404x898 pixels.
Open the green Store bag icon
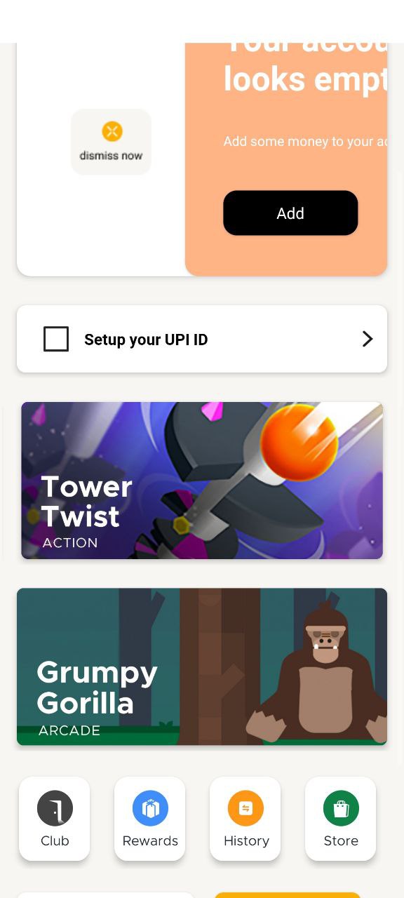tap(341, 808)
